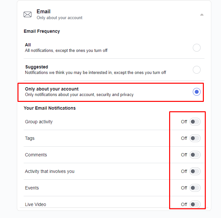Viewport: 221px width, 218px height.
Task: Click the Live Video row label
Action: pyautogui.click(x=35, y=204)
